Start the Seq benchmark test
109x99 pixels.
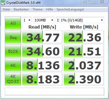[x=13, y=37]
